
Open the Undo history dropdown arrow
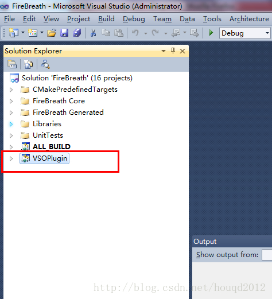coord(146,33)
